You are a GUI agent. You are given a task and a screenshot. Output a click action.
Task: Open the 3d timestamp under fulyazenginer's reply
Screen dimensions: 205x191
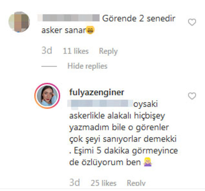tap(75, 182)
